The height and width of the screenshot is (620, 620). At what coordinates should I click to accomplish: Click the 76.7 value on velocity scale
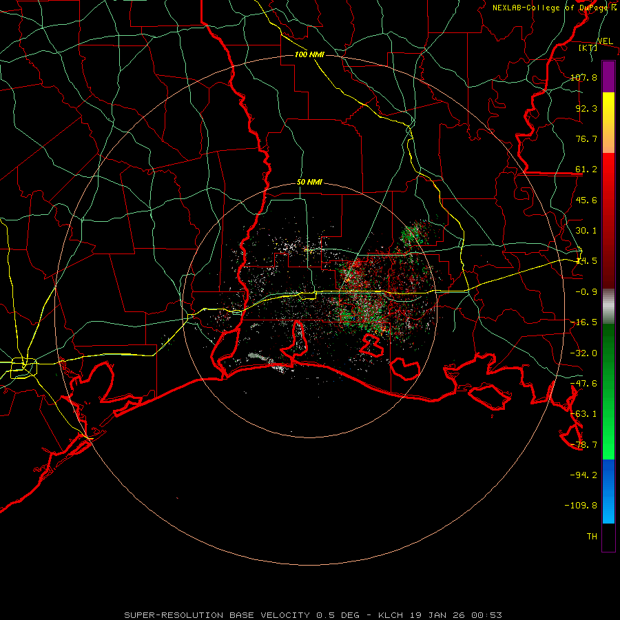click(586, 138)
